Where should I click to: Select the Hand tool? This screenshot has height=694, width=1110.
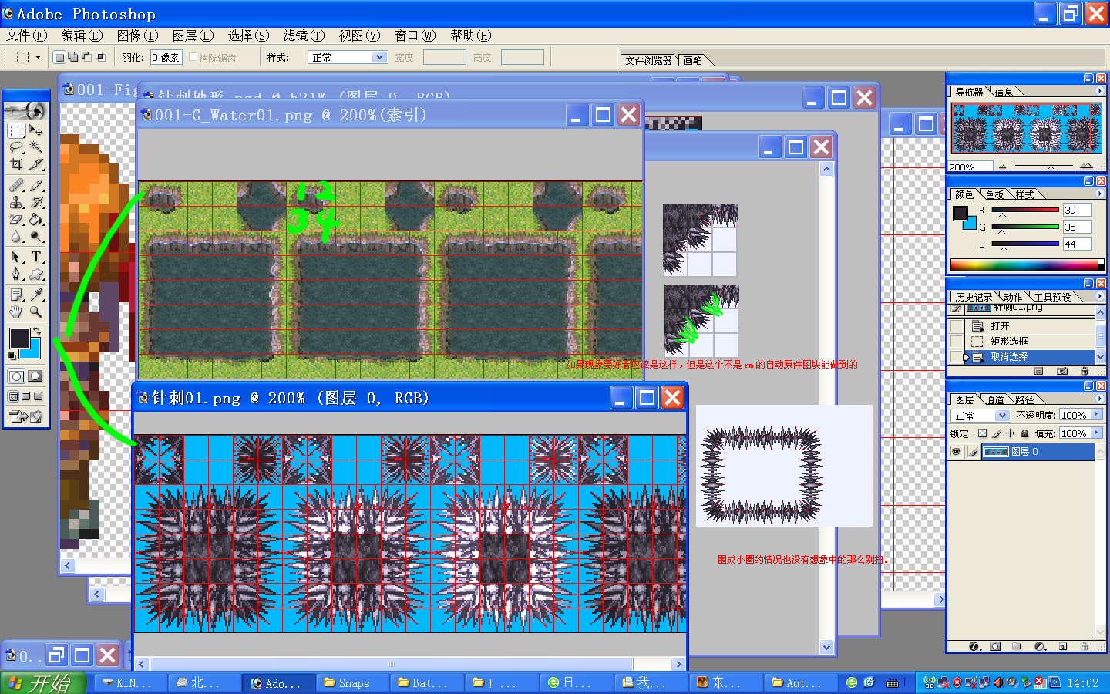click(16, 312)
